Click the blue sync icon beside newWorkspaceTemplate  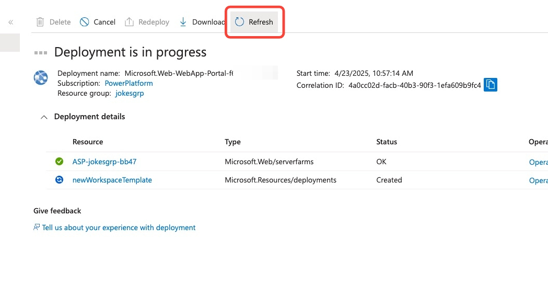(x=60, y=180)
